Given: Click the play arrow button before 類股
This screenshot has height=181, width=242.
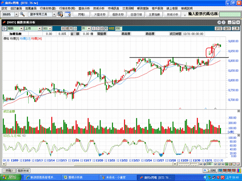Looking at the screenshot, I should coord(4,29).
